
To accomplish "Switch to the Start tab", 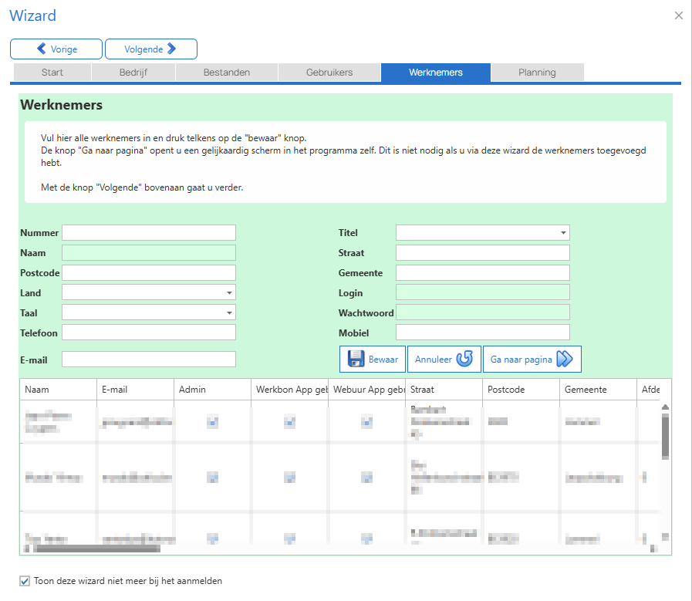I will click(52, 73).
